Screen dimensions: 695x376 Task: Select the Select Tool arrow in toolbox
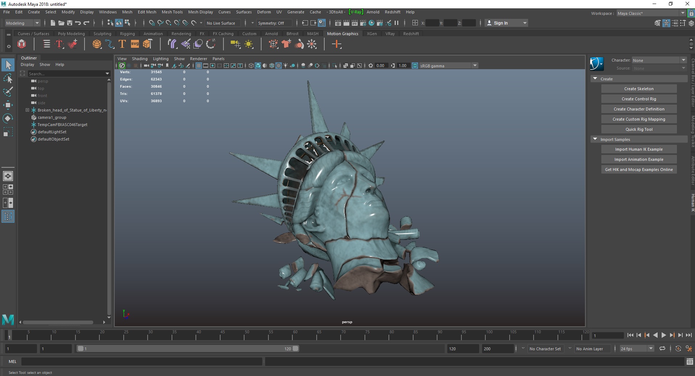click(8, 65)
